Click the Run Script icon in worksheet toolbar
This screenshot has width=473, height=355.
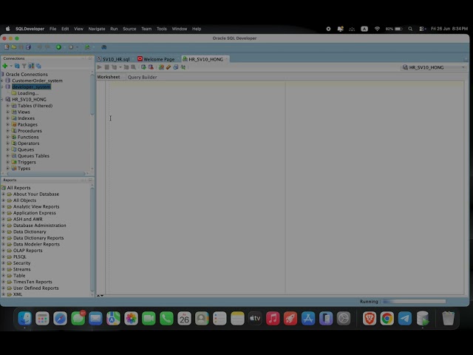pos(114,67)
